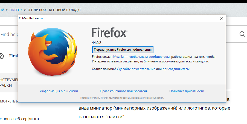Select the version number 44.0.2 text
Viewport: 247px width, 124px height.
96,43
